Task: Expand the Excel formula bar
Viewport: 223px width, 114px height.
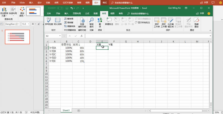Action: 210,36
